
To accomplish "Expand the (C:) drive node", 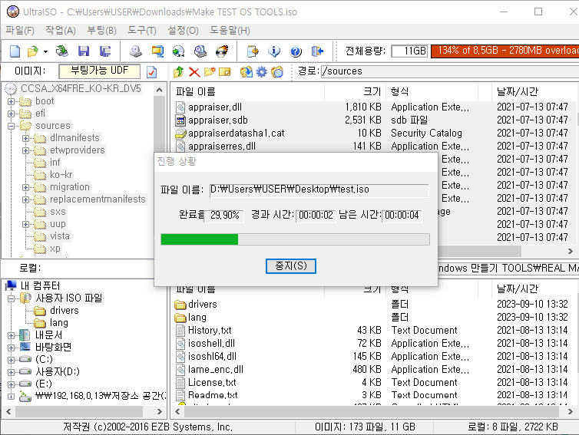I will coord(11,360).
